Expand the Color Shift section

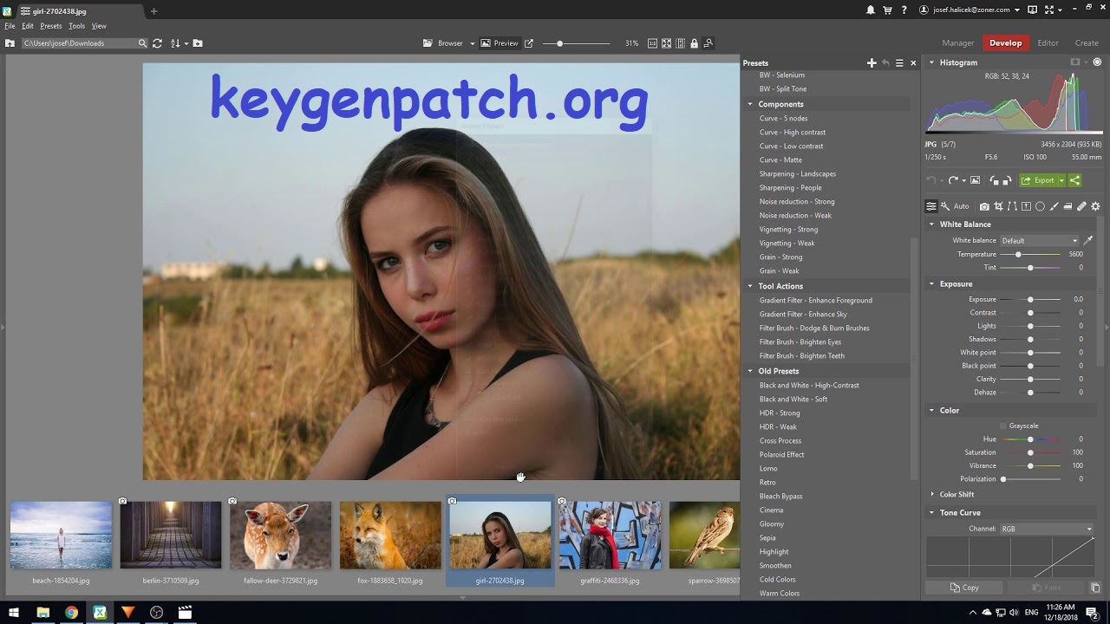tap(932, 494)
